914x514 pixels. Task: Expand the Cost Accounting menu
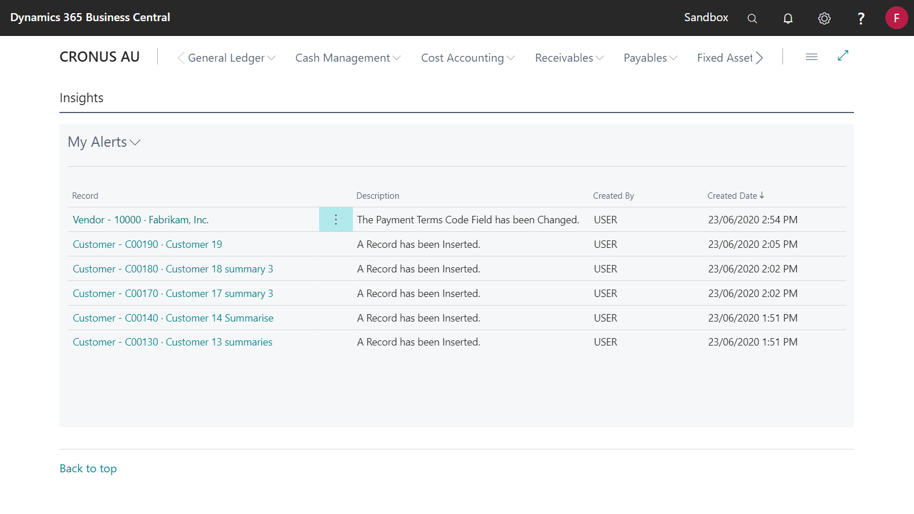(468, 58)
